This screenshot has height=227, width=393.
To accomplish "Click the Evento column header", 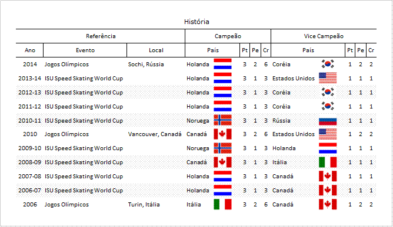I will [x=85, y=50].
